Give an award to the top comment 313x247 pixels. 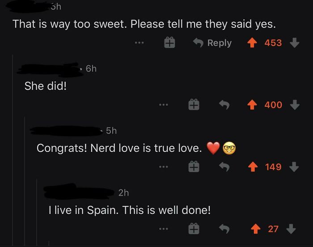(x=169, y=43)
